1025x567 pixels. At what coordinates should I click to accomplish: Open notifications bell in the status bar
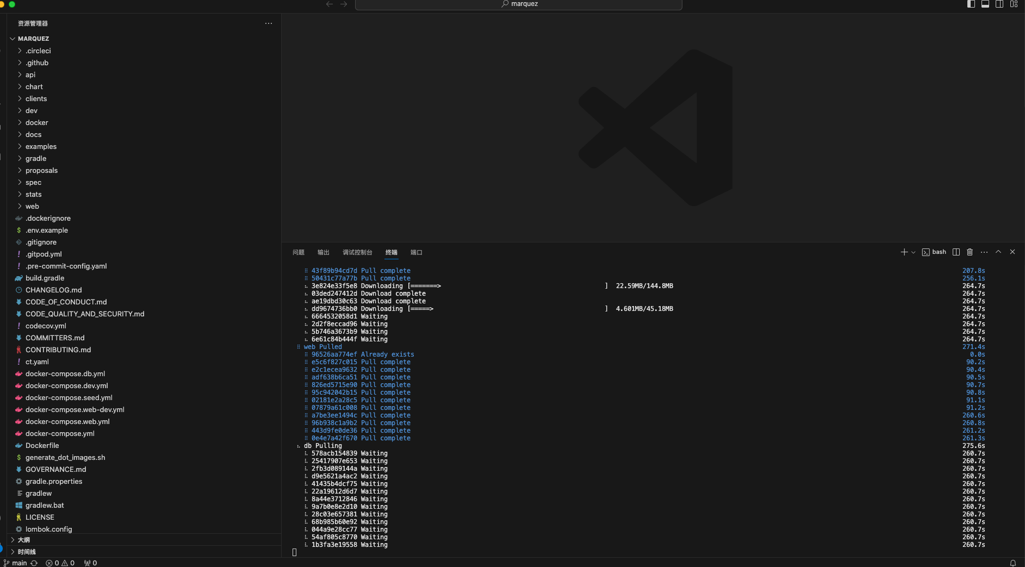tap(1013, 563)
